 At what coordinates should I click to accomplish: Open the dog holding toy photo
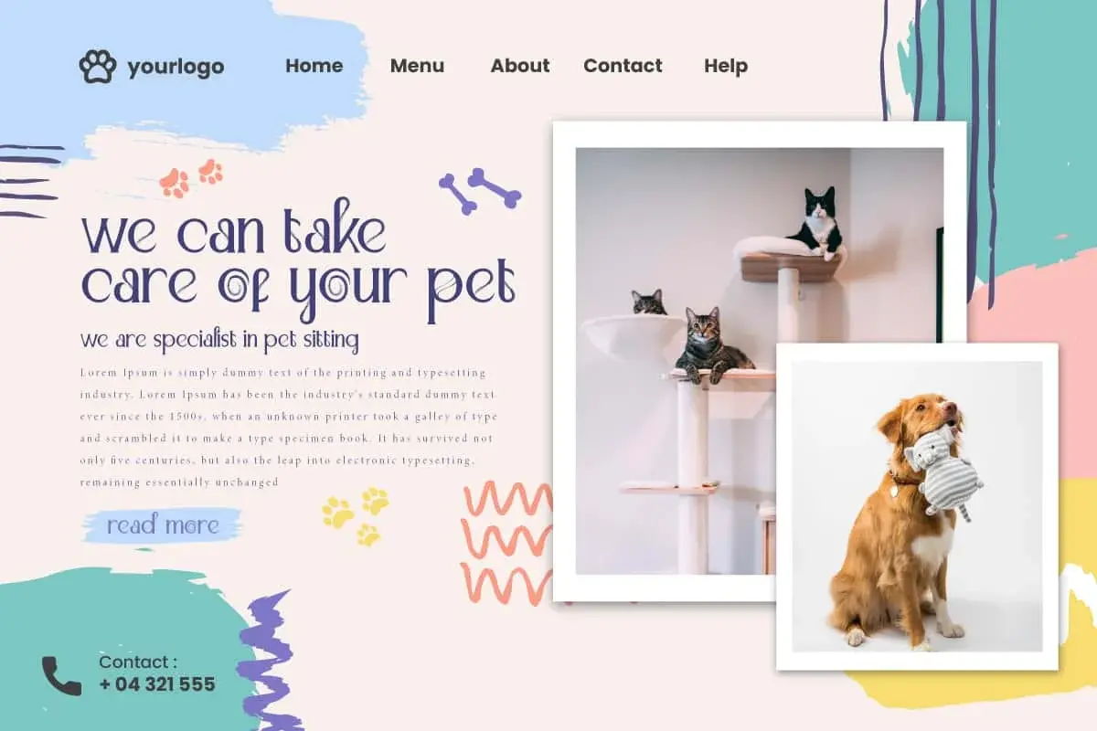(x=917, y=507)
